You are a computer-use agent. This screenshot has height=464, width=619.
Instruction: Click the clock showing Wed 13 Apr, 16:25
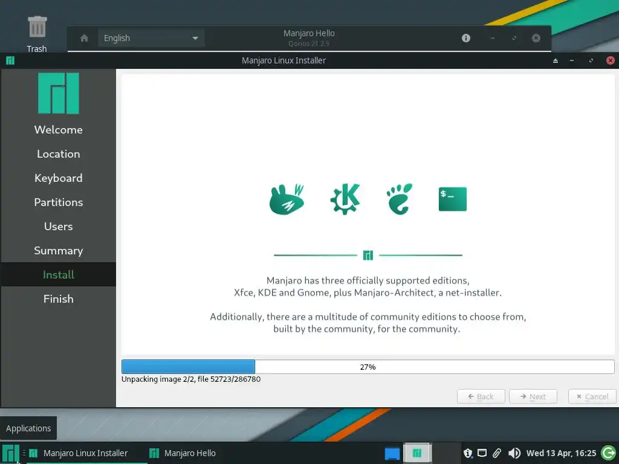coord(561,453)
